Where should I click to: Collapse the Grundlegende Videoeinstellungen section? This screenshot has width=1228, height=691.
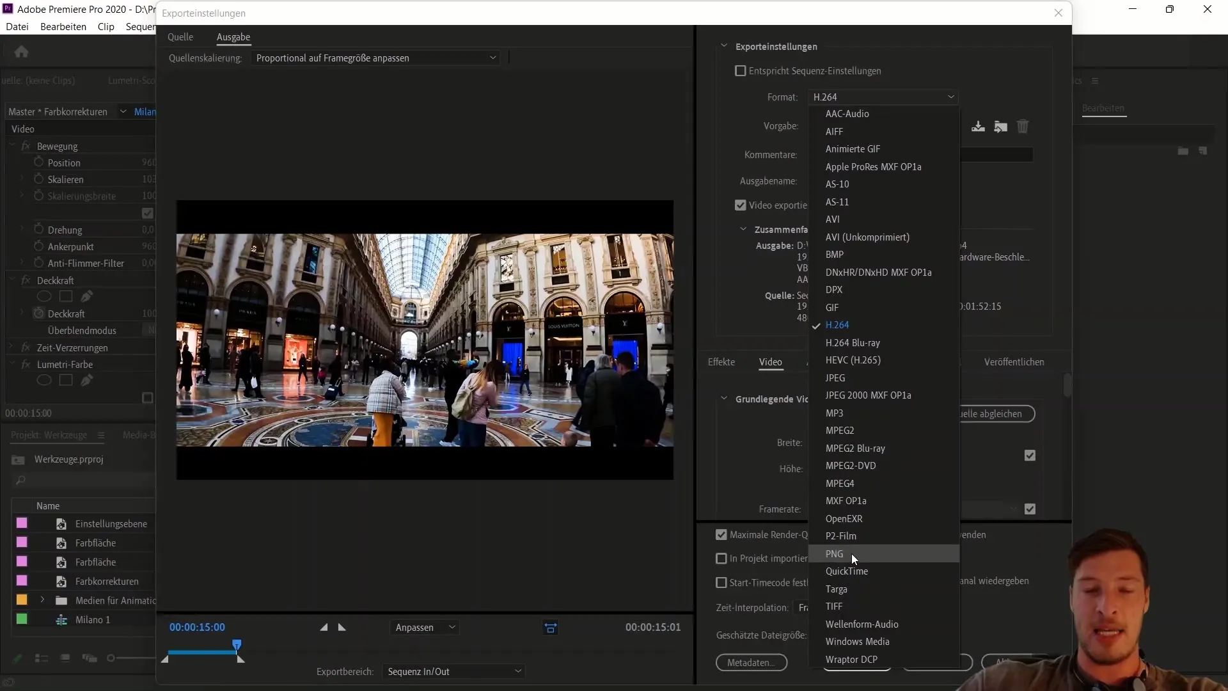click(x=724, y=399)
